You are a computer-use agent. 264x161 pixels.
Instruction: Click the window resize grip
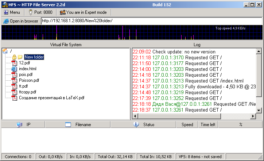pos(260,157)
